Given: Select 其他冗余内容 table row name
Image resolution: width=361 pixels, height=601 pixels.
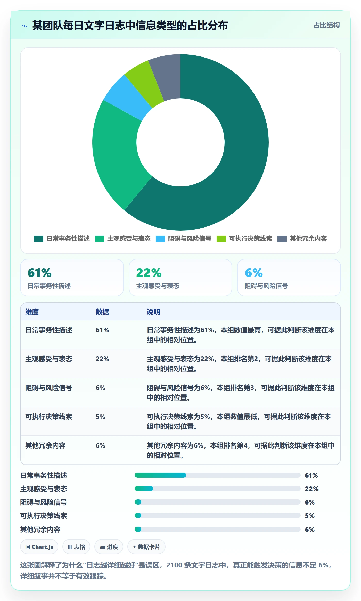Looking at the screenshot, I should pos(45,445).
